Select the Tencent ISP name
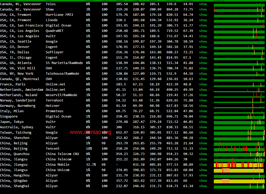Viewport: 266px width, 194px height. tap(53, 148)
